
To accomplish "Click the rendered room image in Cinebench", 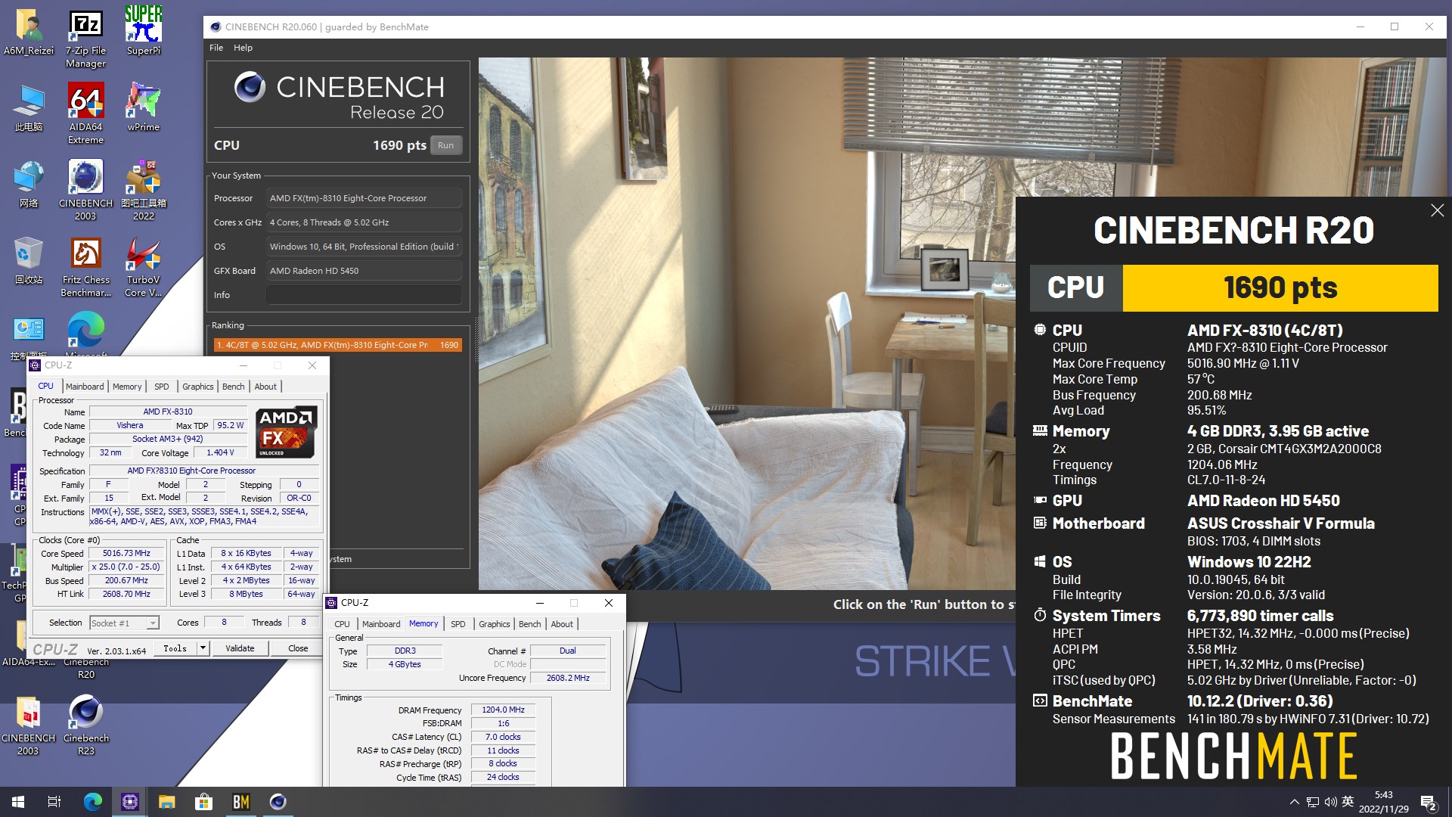I will [x=747, y=324].
